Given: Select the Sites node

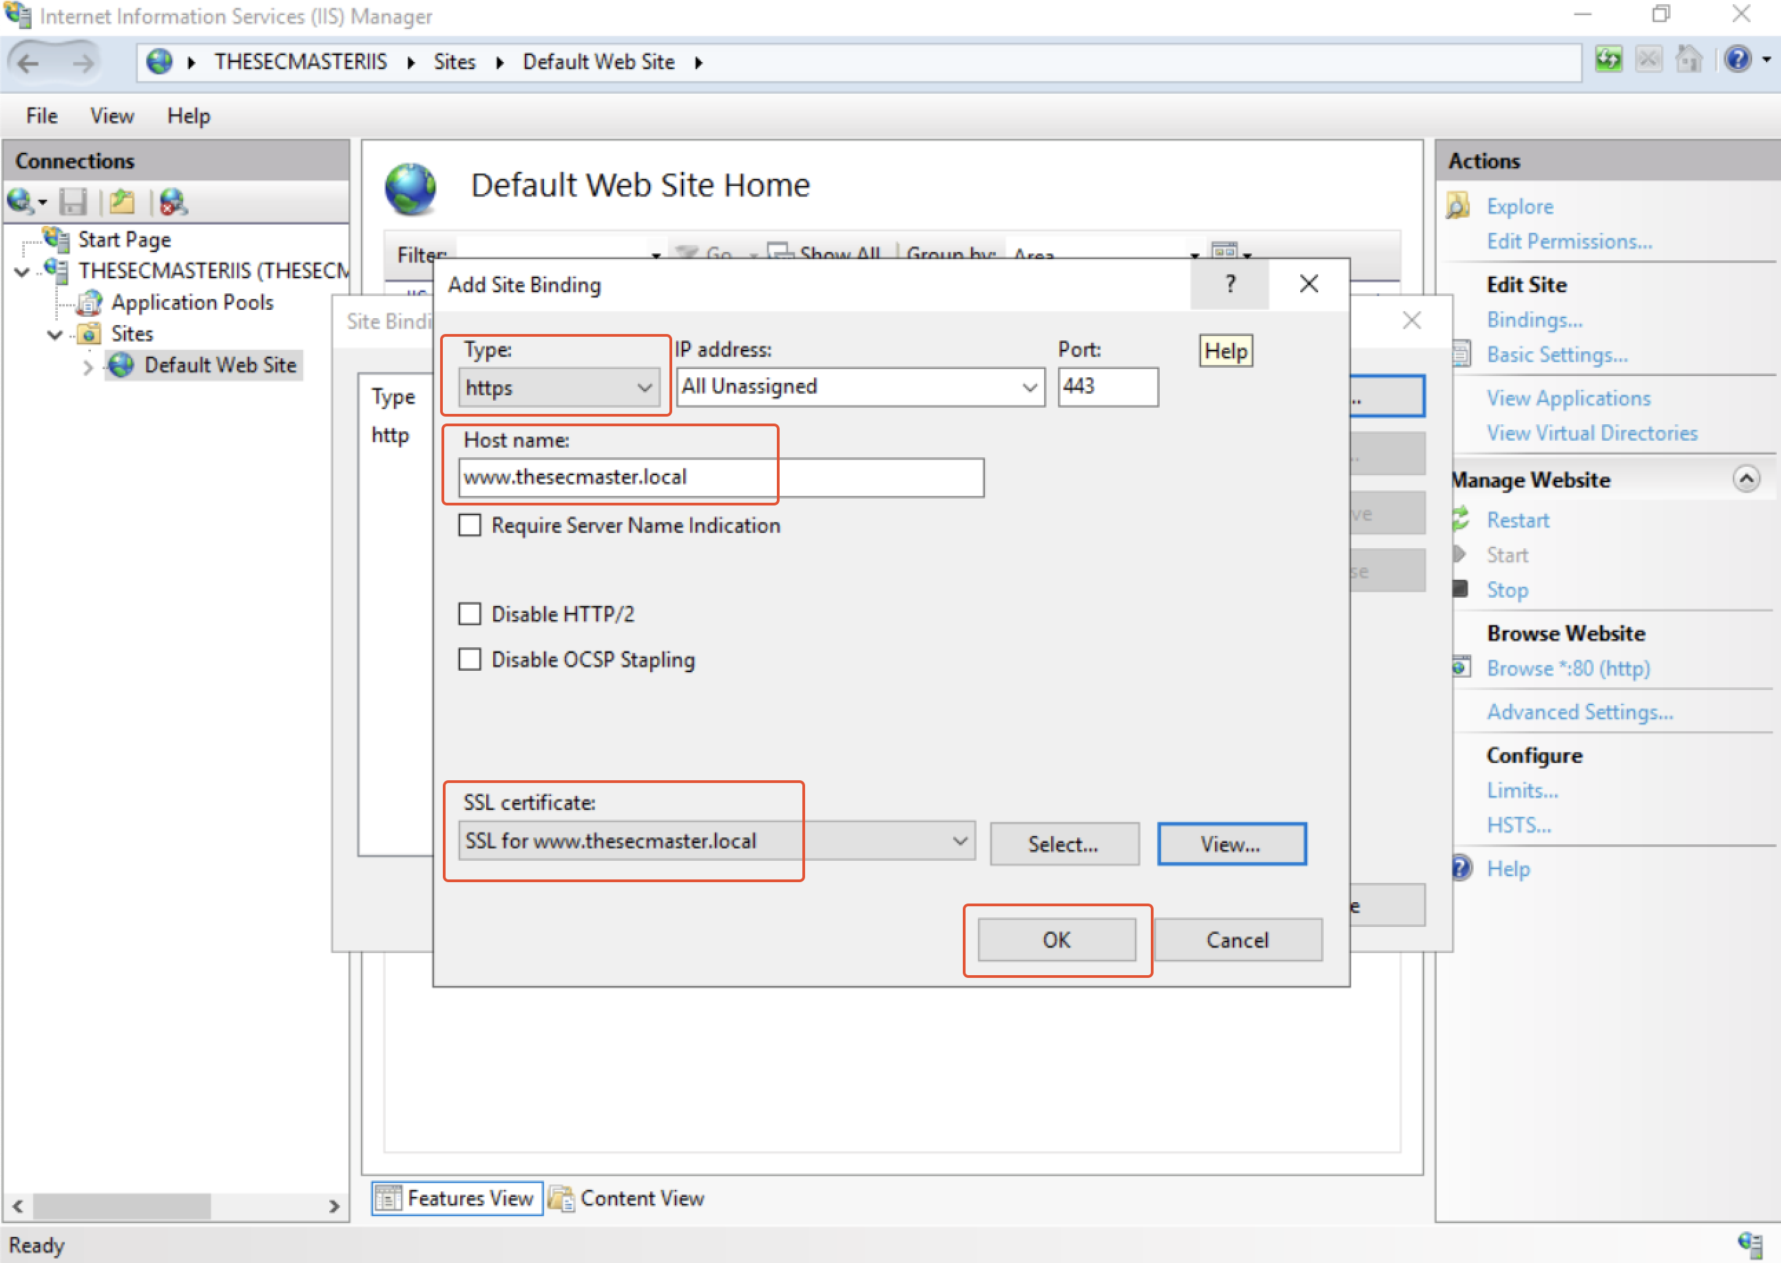Looking at the screenshot, I should pos(132,333).
